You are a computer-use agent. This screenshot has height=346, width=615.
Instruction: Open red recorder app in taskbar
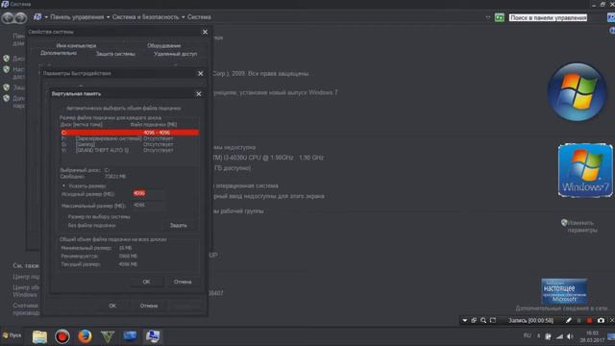point(61,336)
